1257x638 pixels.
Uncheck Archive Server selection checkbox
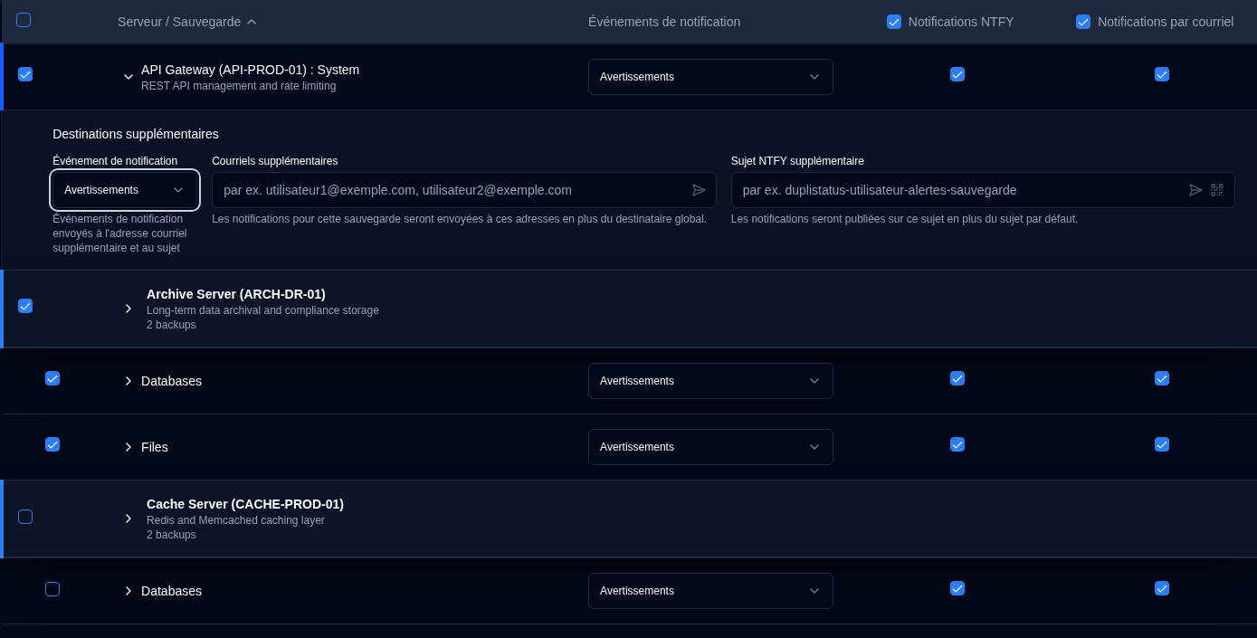pos(25,306)
